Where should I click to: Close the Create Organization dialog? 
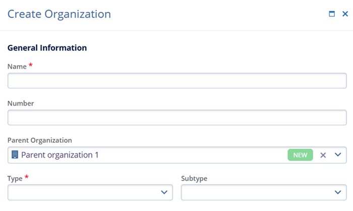345,14
